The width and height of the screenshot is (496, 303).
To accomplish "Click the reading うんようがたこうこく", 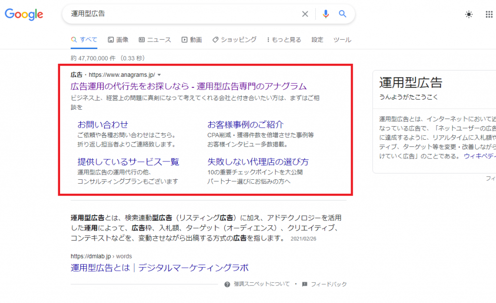I will pos(408,97).
